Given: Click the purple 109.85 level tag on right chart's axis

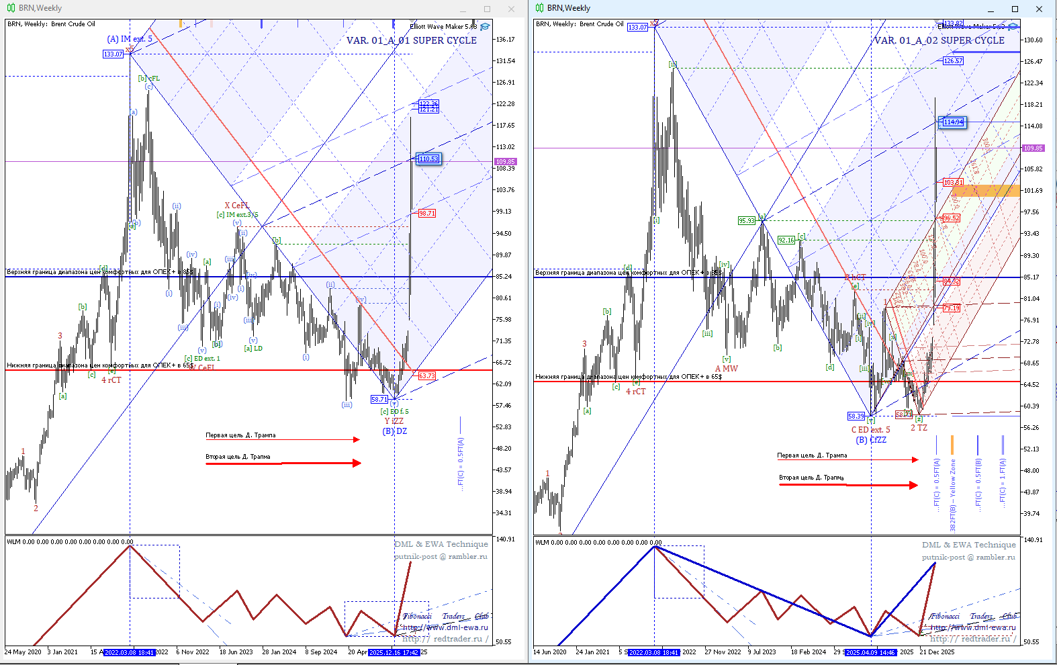Looking at the screenshot, I should (1032, 148).
